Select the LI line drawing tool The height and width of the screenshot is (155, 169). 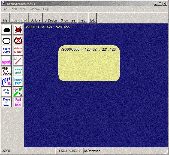(18, 61)
